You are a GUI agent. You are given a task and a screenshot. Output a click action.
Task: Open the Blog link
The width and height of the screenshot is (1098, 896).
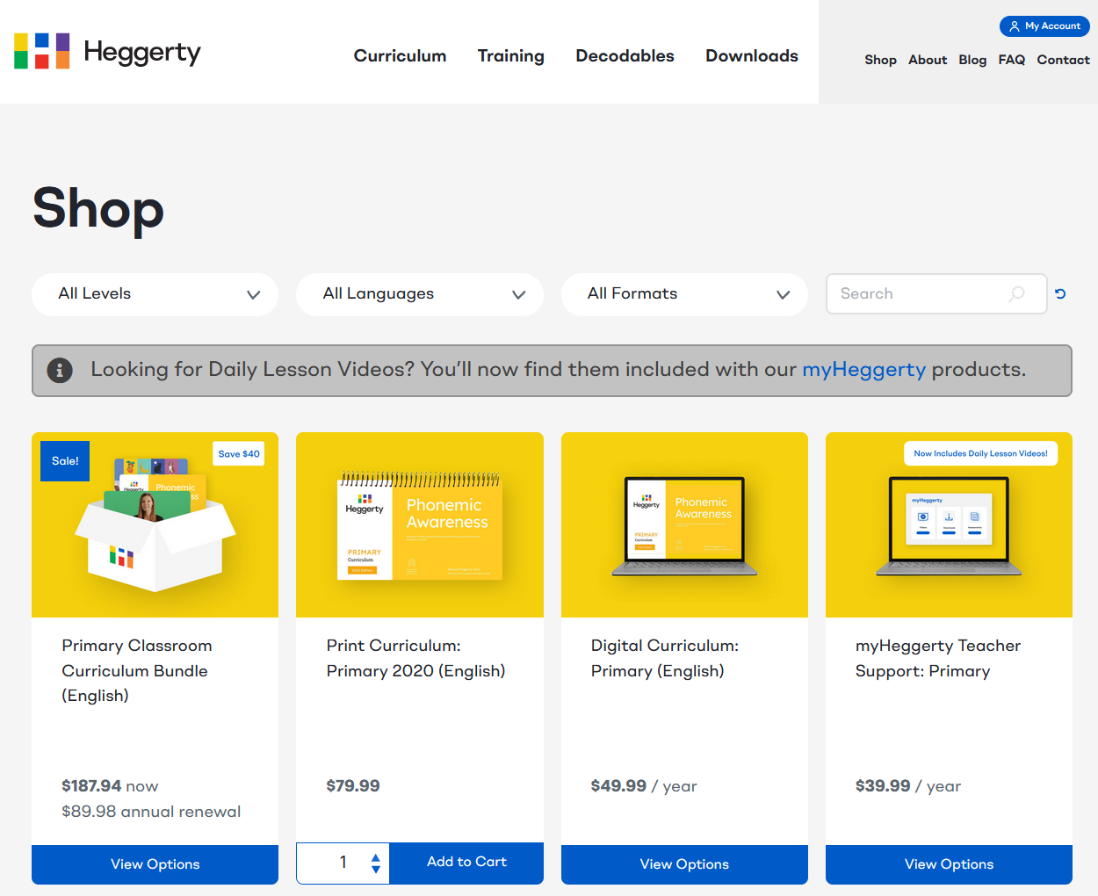972,60
